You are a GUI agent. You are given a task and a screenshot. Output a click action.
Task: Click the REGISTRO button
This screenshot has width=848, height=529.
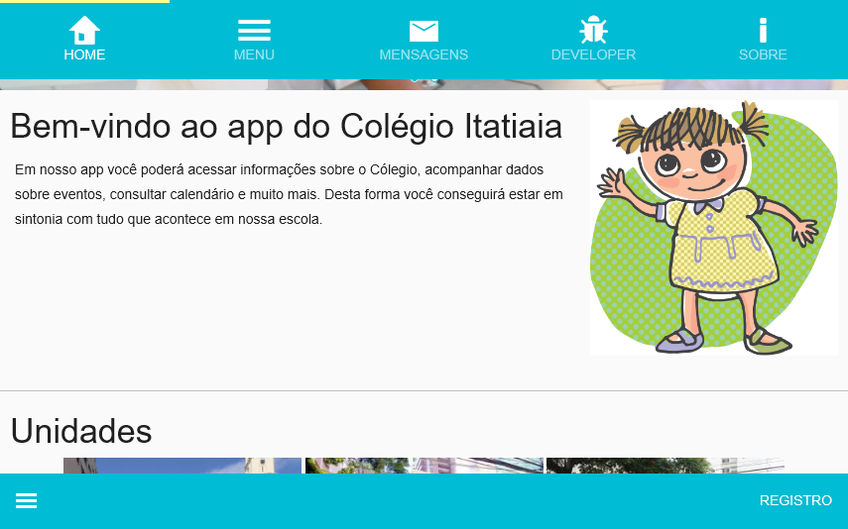tap(795, 500)
